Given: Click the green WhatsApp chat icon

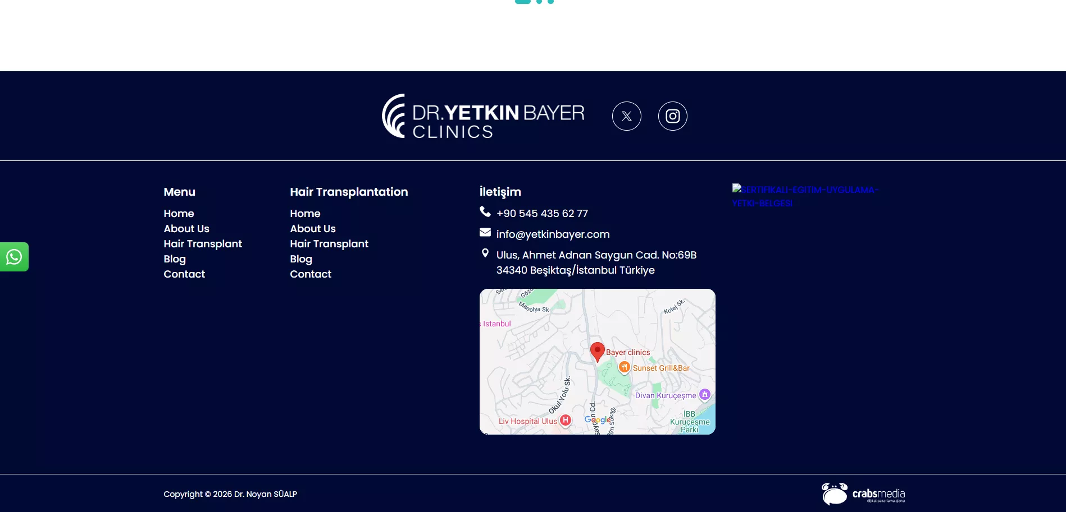Looking at the screenshot, I should [x=14, y=257].
